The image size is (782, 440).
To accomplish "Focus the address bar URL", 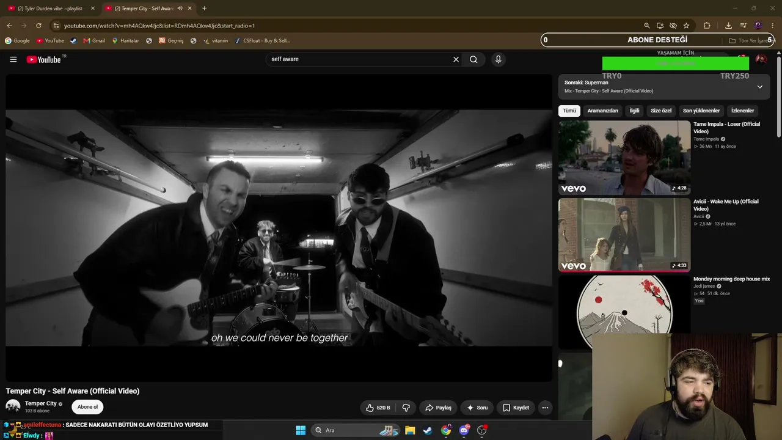I will pos(159,26).
